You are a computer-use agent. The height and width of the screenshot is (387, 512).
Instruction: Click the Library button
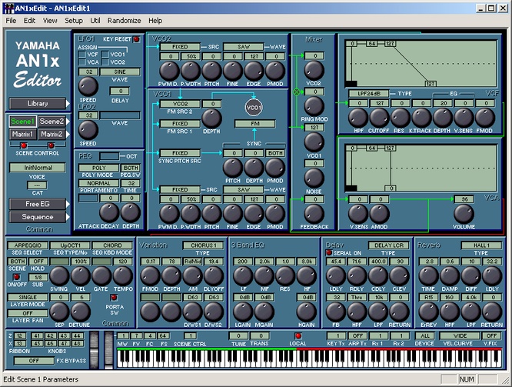tap(38, 104)
